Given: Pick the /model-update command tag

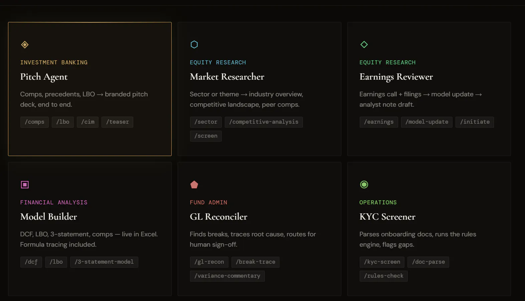Looking at the screenshot, I should [427, 122].
